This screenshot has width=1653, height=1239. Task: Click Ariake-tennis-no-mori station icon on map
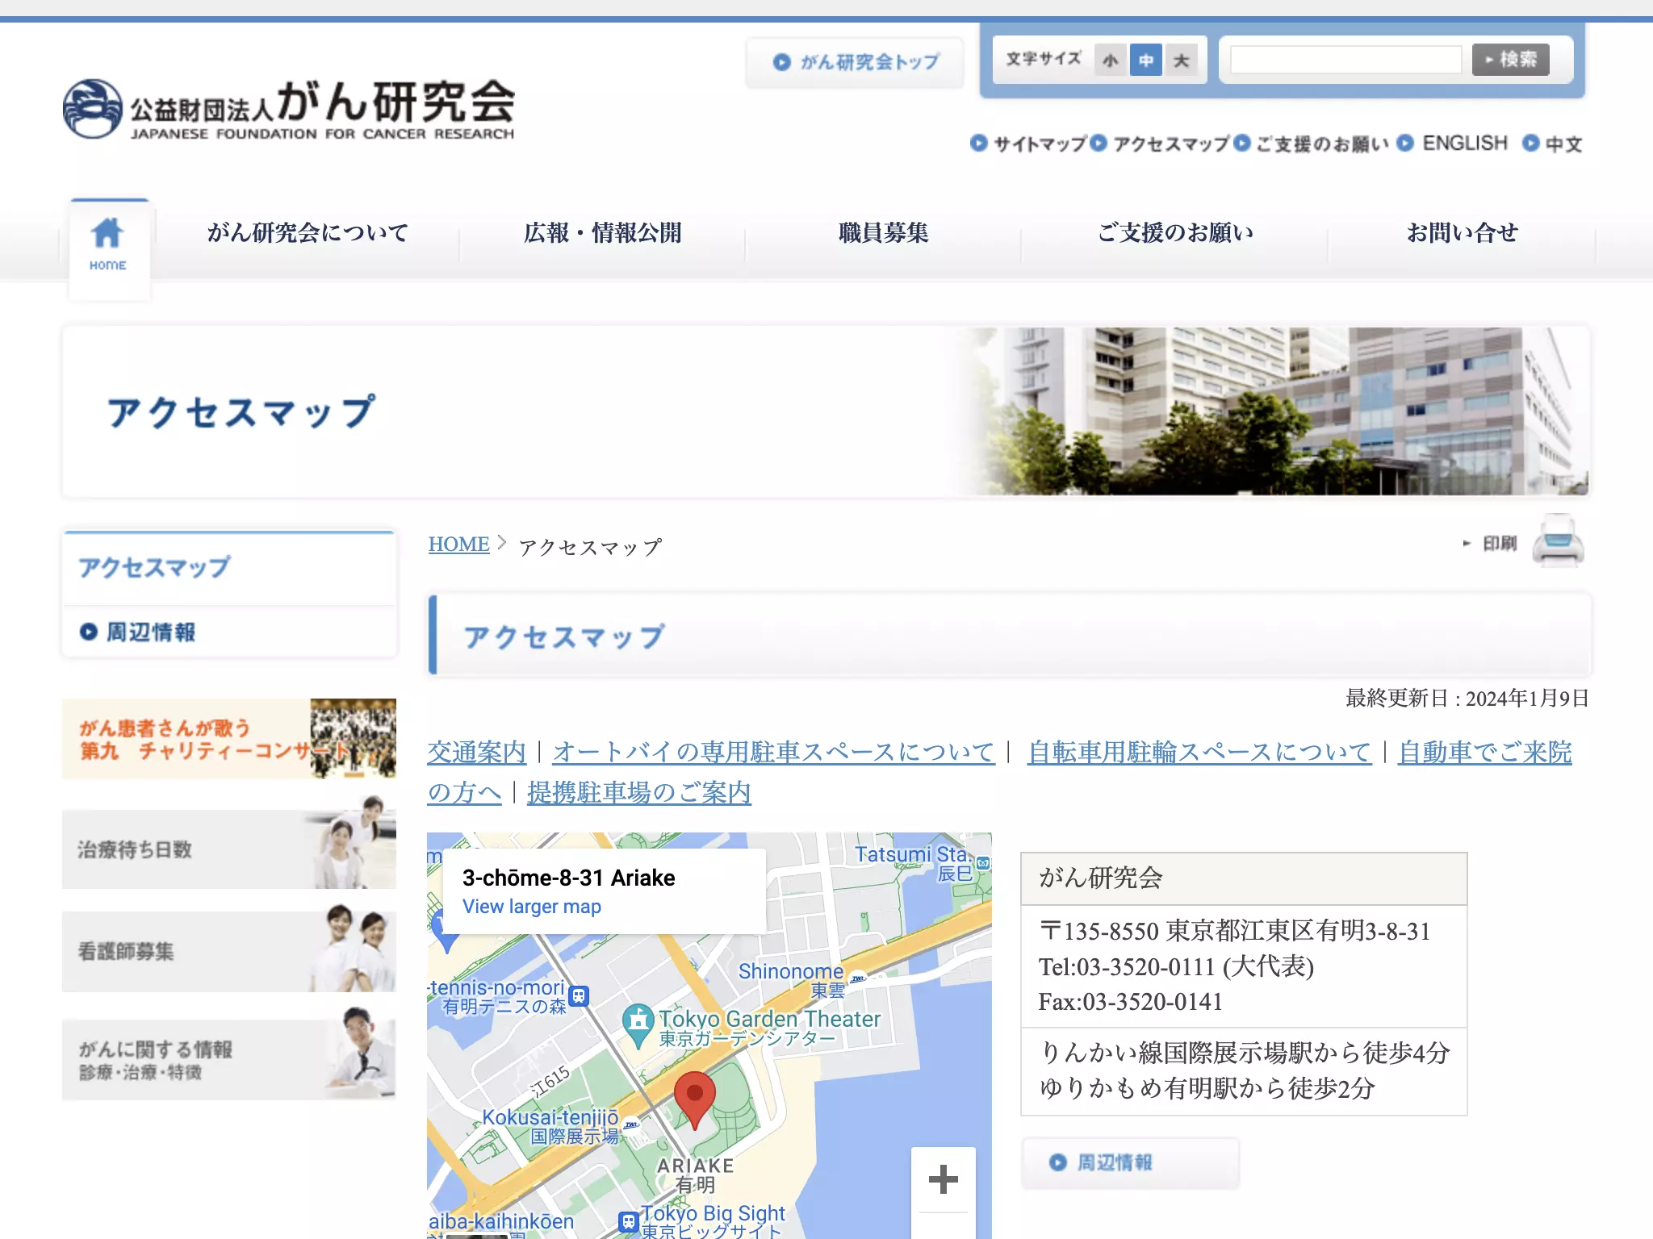point(579,995)
